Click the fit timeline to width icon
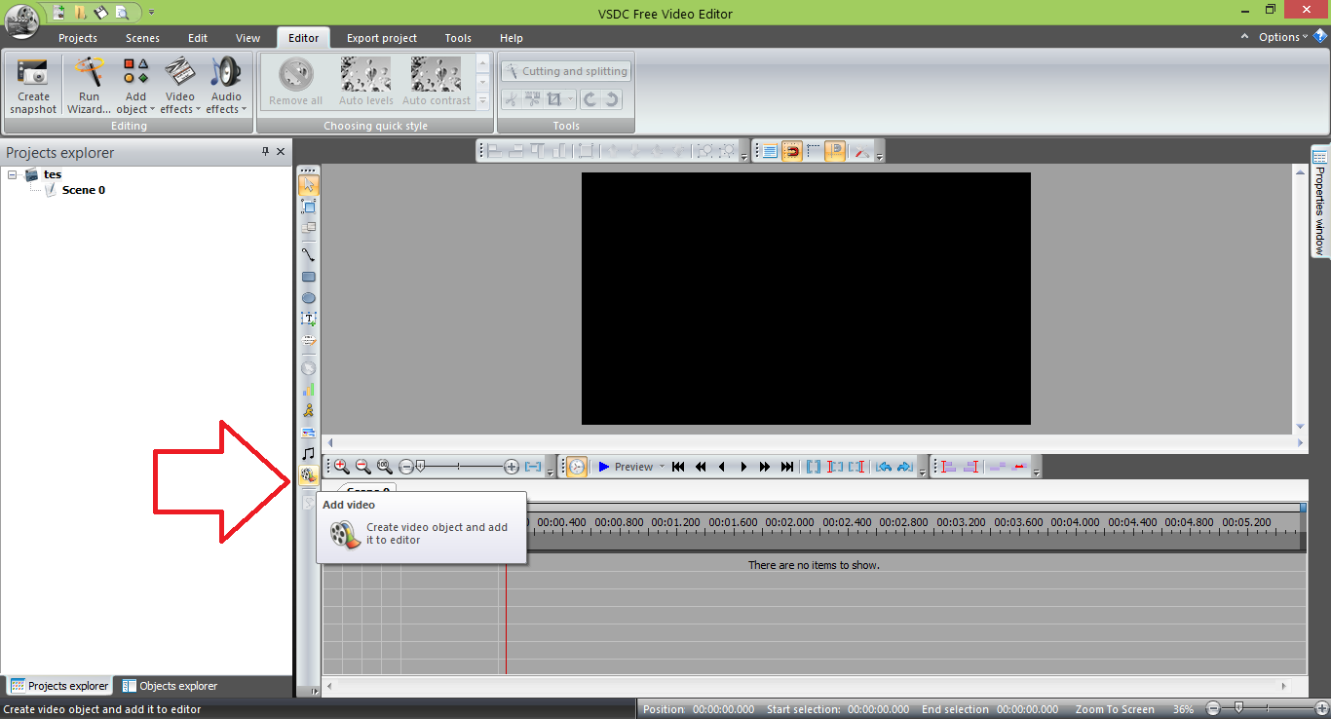The image size is (1331, 719). point(533,467)
